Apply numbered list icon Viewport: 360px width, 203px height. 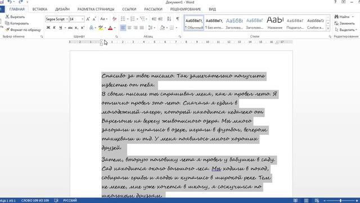(133, 19)
